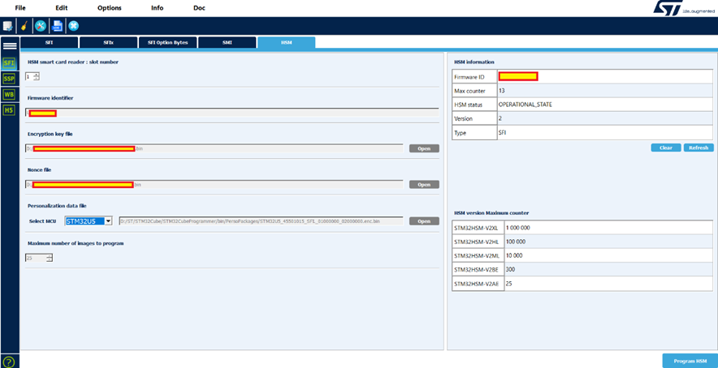The height and width of the screenshot is (368, 718).
Task: Click the Firmware ID value cell
Action: [x=604, y=76]
